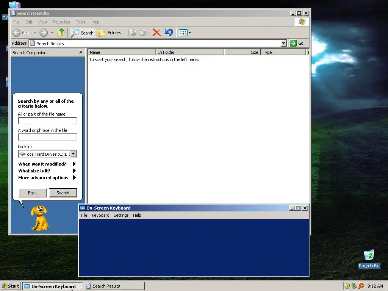Viewport: 388px width, 291px height.
Task: Expand the Address bar dropdown
Action: click(x=283, y=43)
